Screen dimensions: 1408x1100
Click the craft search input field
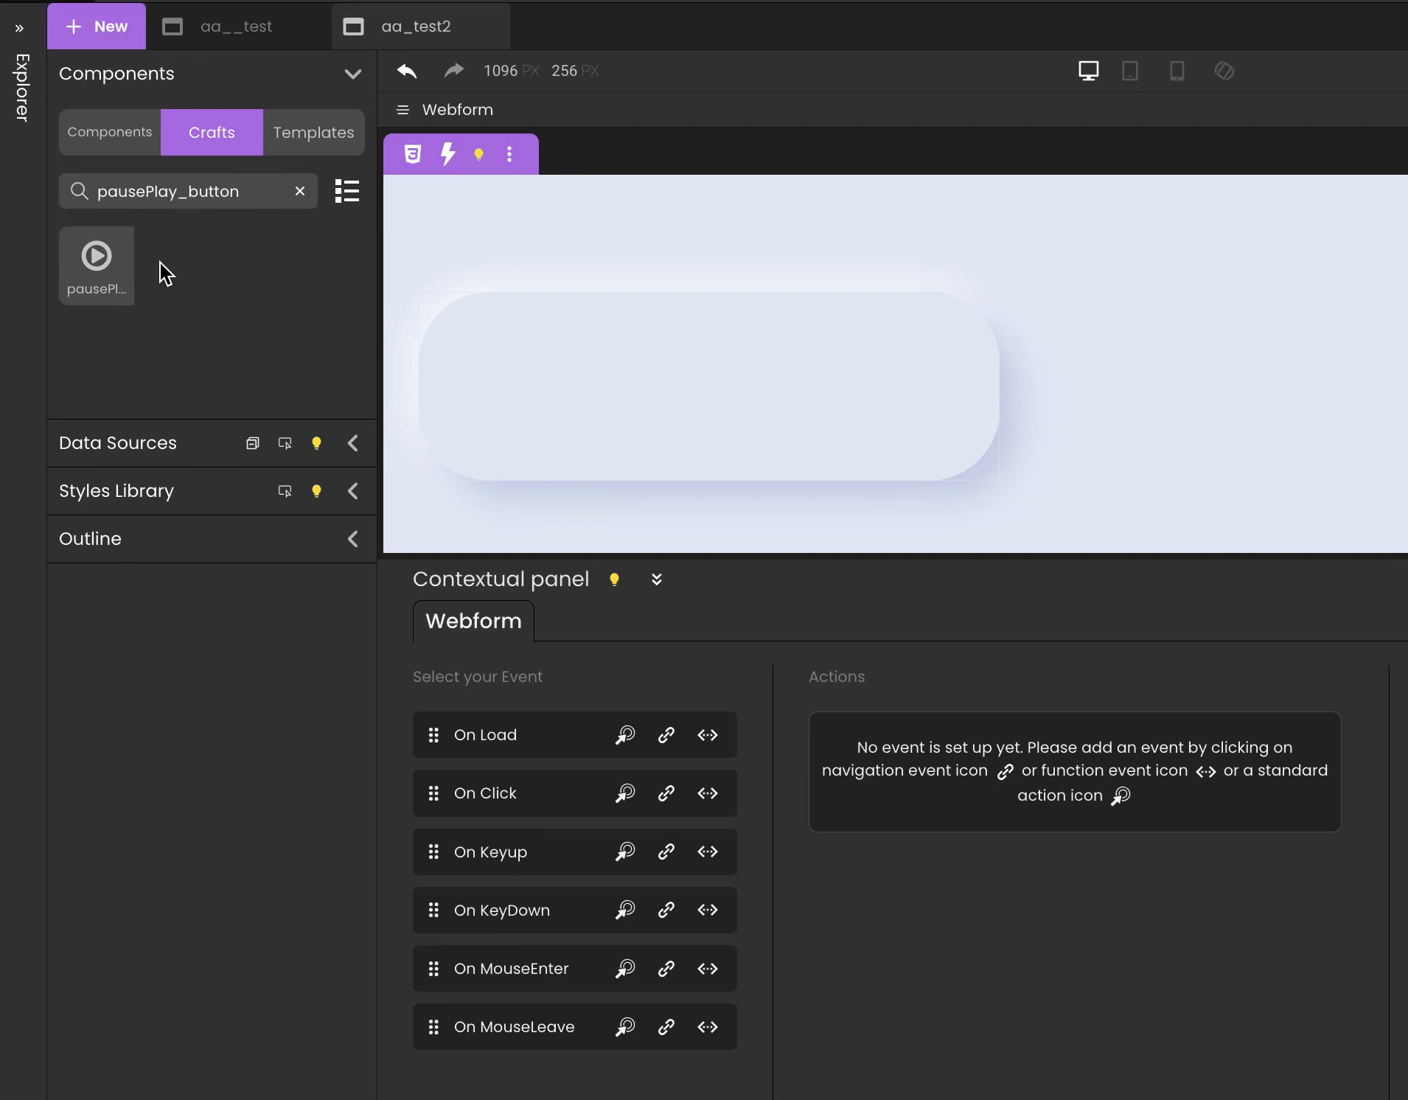pos(188,192)
